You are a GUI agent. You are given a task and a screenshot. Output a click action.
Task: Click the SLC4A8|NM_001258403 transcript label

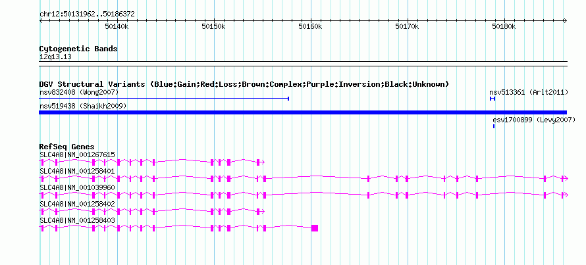click(x=77, y=220)
